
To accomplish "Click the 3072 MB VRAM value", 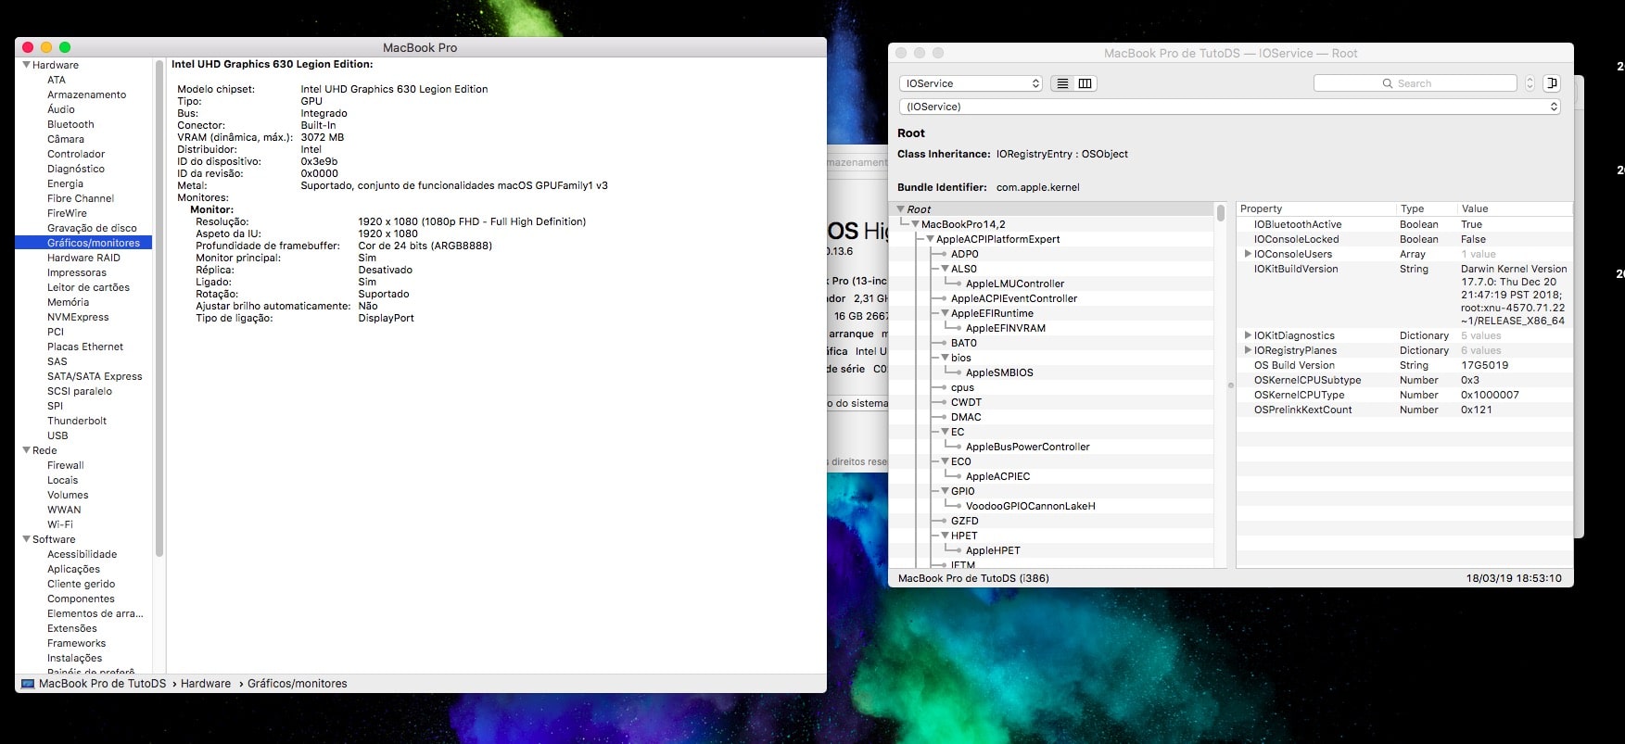I will coord(323,137).
